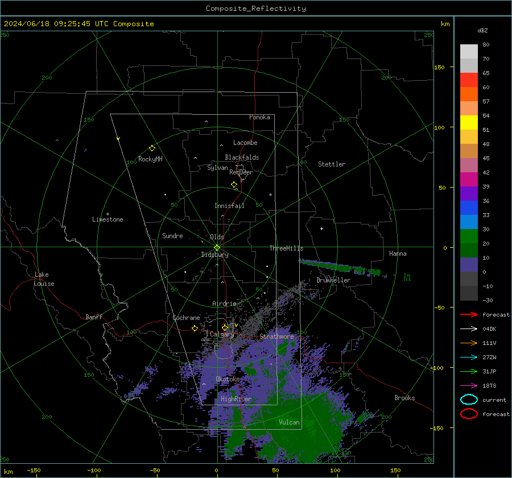
Task: Click the Lacombe town label
Action: [x=245, y=143]
